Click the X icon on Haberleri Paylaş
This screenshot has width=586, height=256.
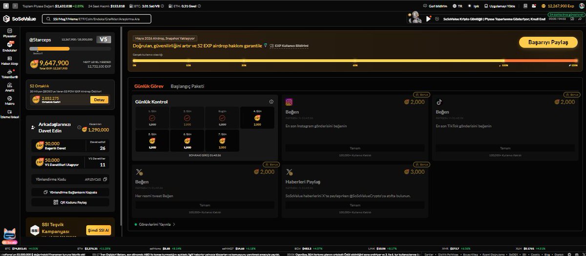click(289, 171)
